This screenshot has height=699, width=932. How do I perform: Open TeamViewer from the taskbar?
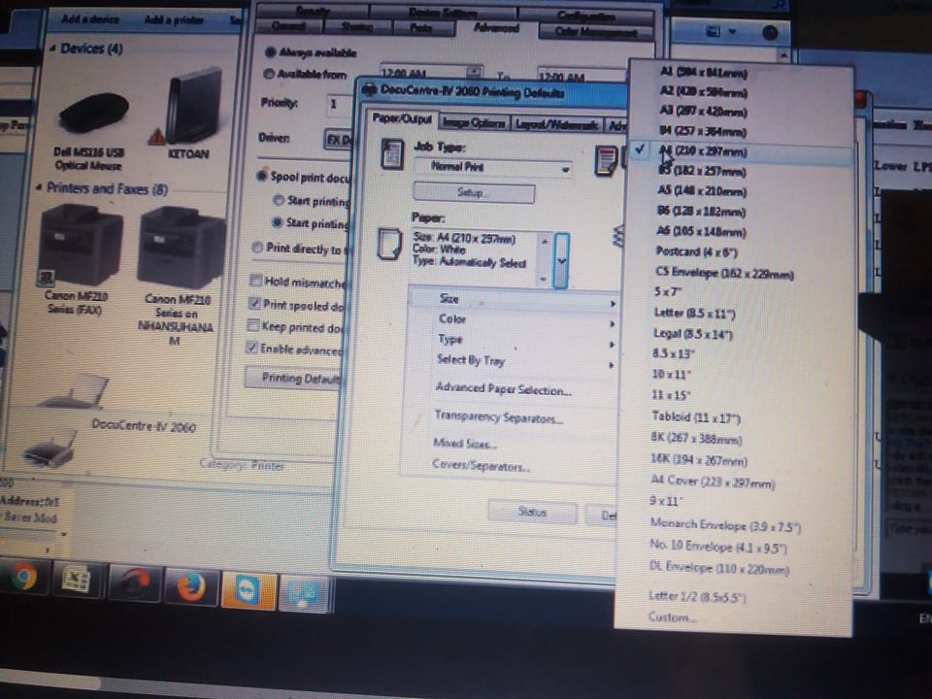pyautogui.click(x=248, y=589)
